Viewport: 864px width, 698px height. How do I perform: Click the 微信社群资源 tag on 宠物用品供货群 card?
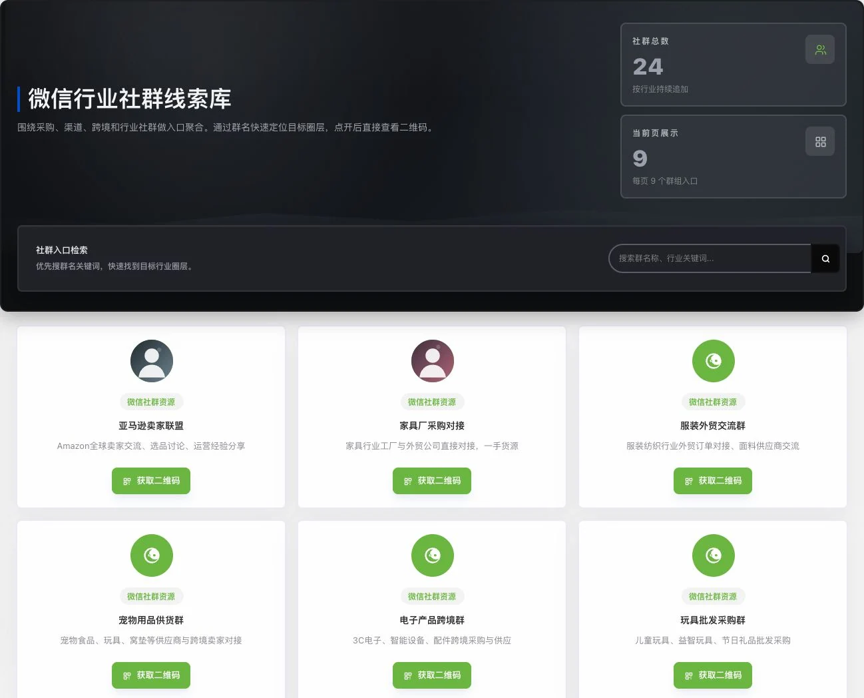click(151, 597)
